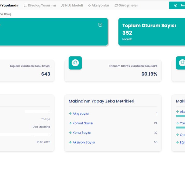Click the chip icon on the rightmost card
Image resolution: width=185 pixels, height=176 pixels.
coord(181,63)
